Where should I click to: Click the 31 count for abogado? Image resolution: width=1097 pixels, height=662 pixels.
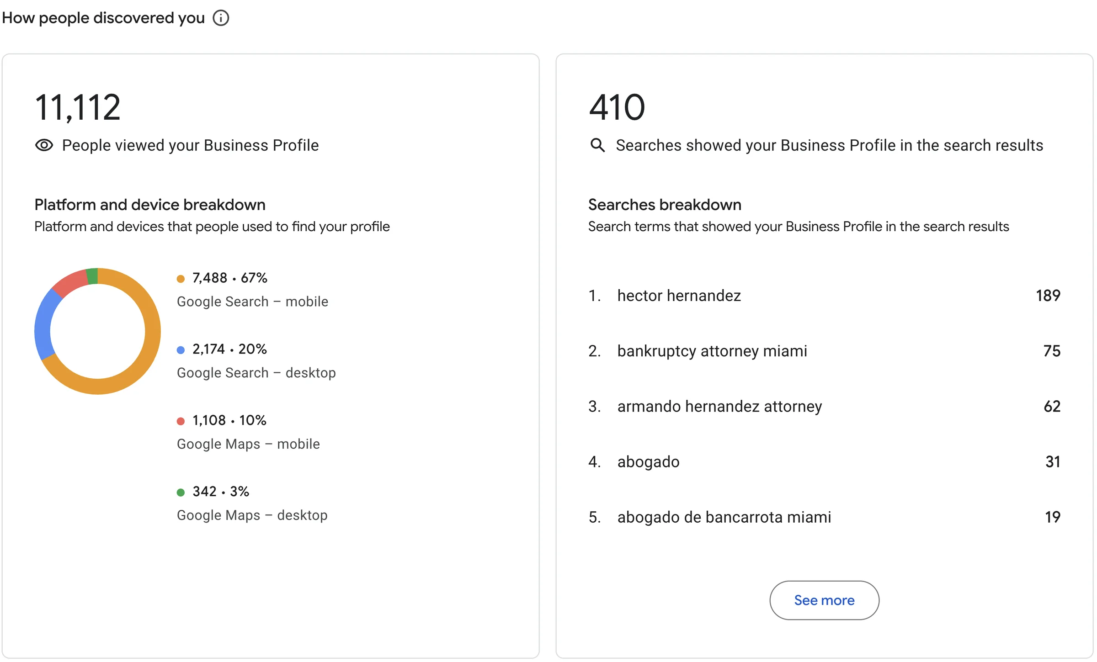tap(1053, 461)
